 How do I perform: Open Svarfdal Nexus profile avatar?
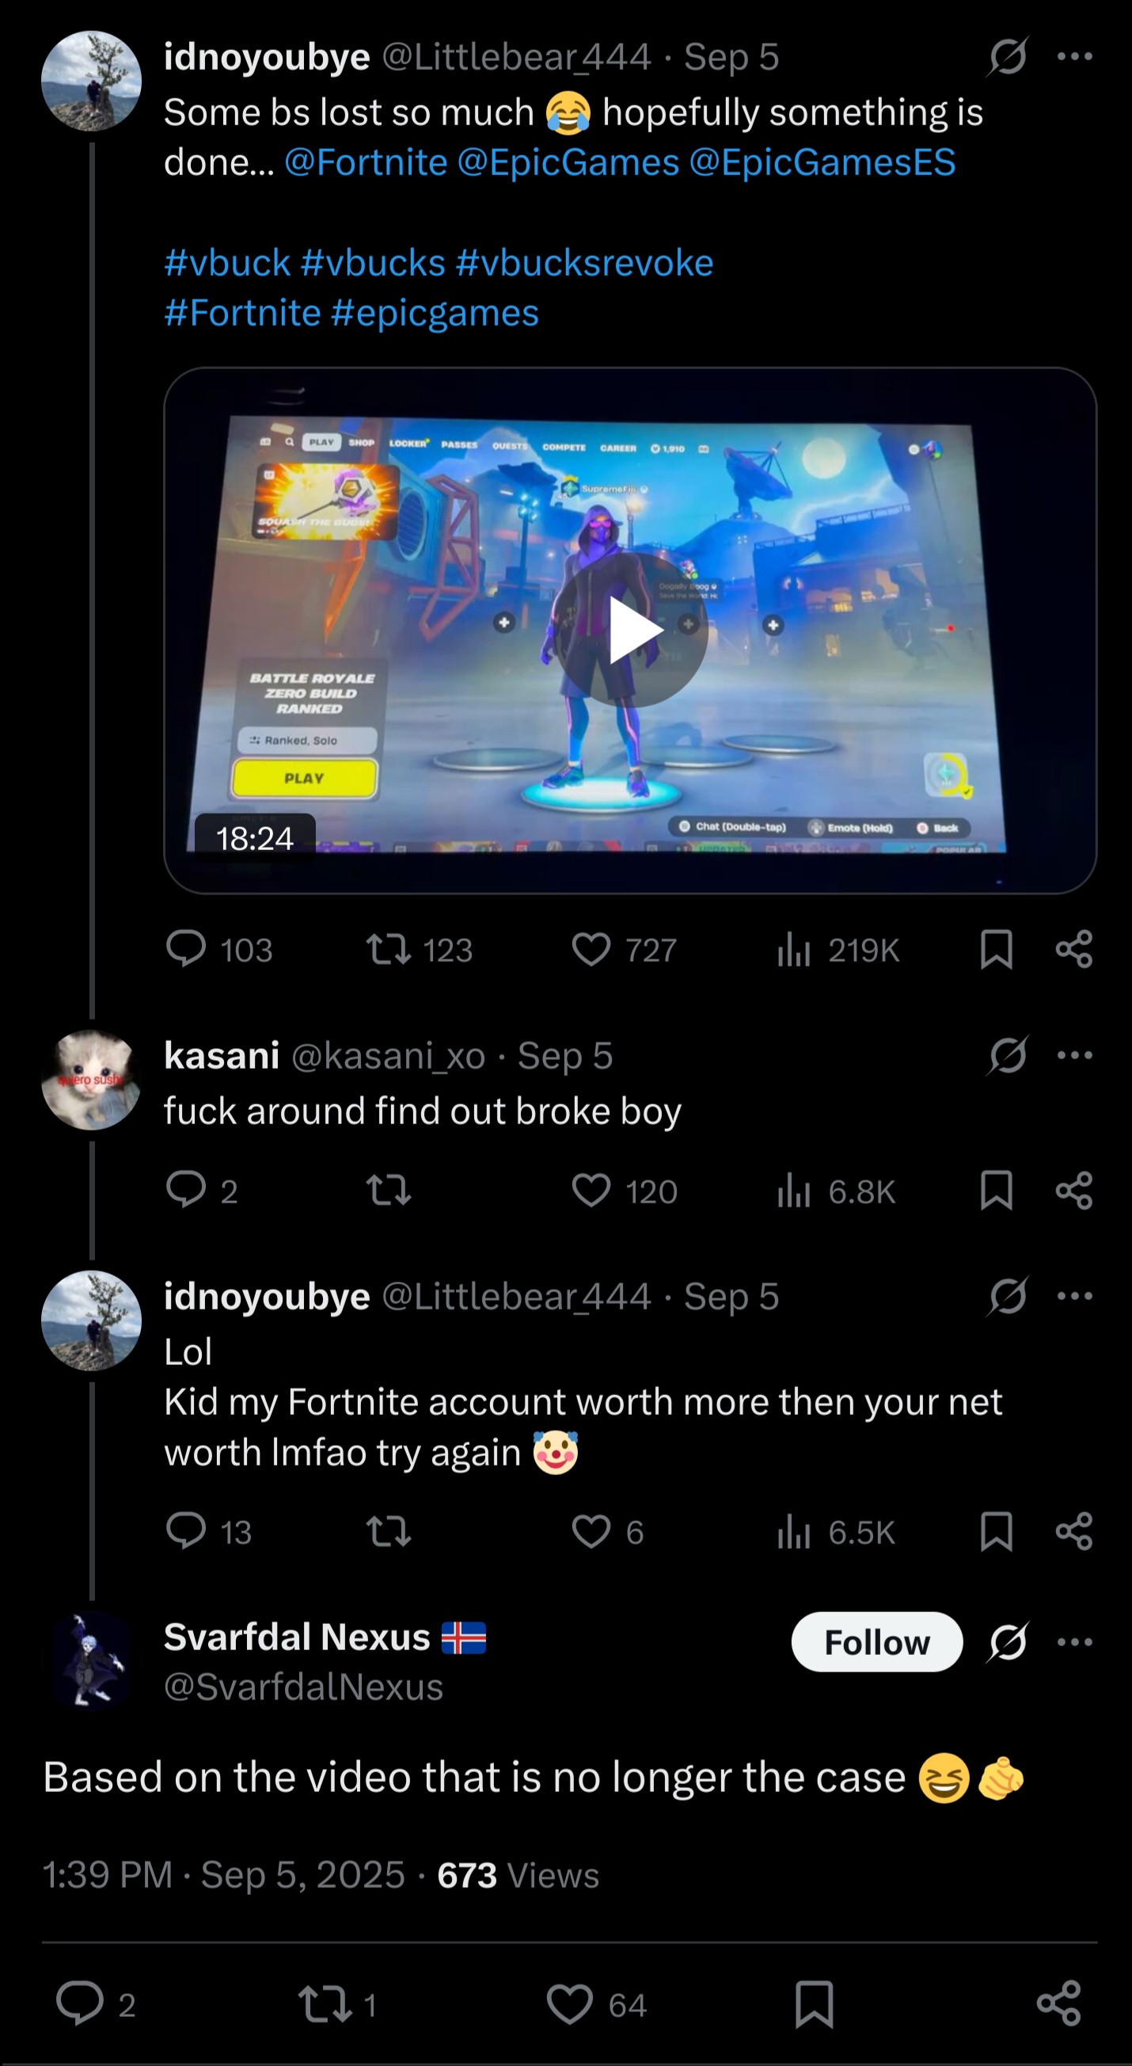click(x=91, y=1661)
